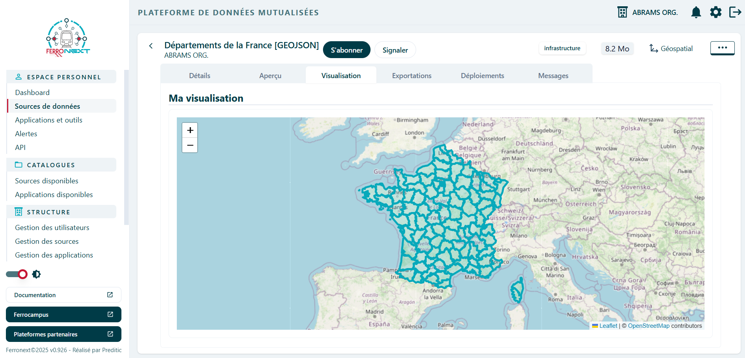Click the Plateforme de données mutualisées title
Viewport: 745px width, 358px height.
click(x=228, y=13)
